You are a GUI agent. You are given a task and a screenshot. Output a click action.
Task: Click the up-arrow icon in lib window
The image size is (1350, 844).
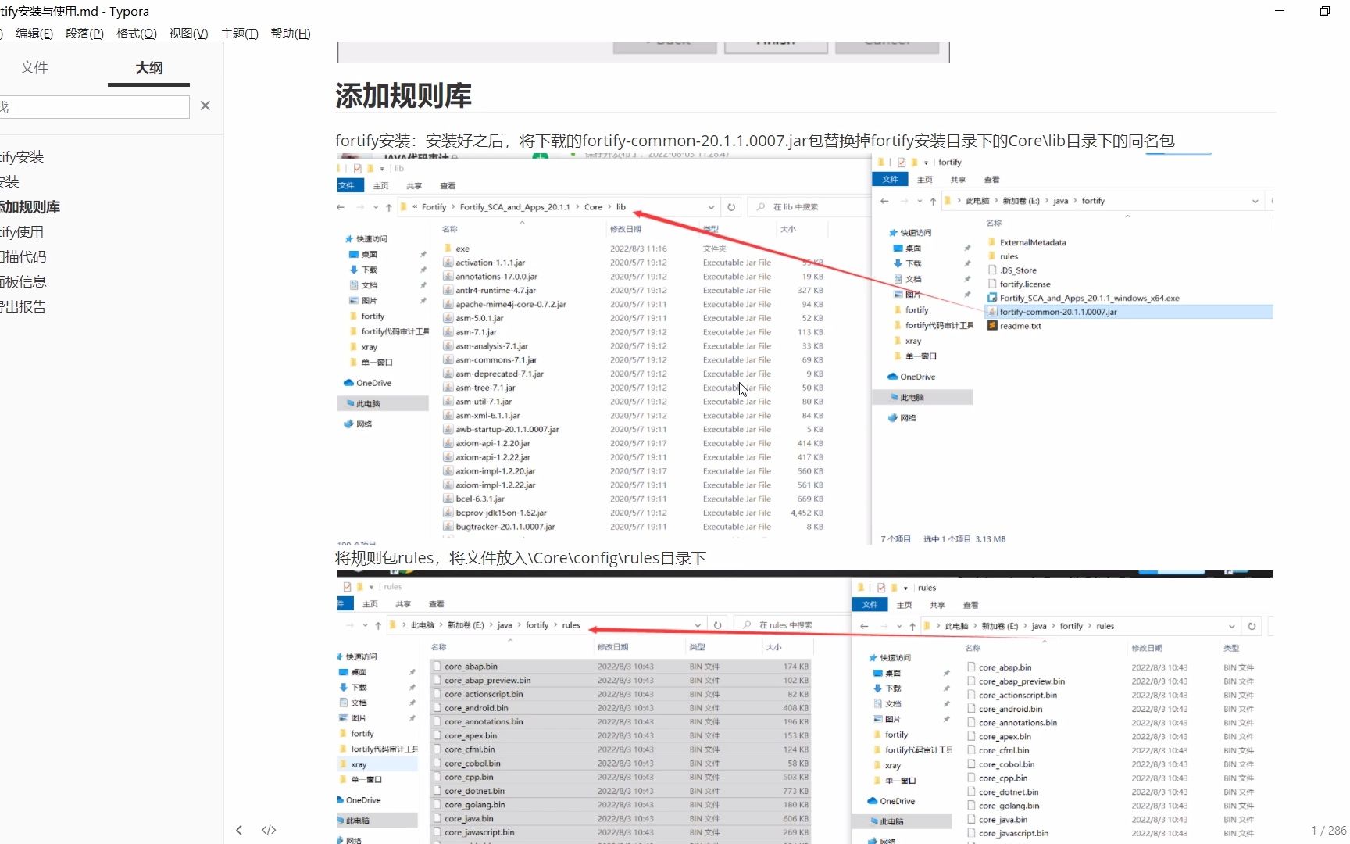389,207
